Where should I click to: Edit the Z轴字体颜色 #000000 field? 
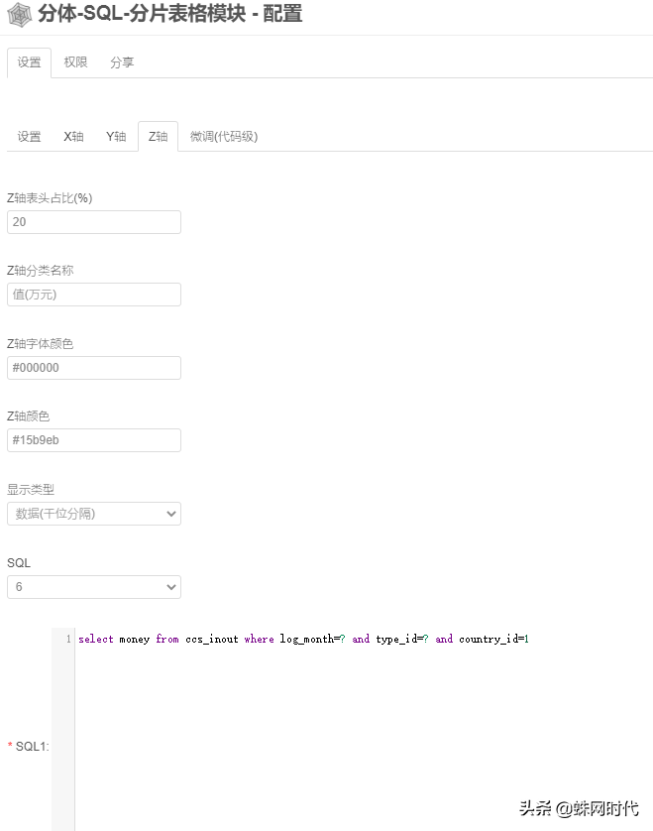point(94,368)
